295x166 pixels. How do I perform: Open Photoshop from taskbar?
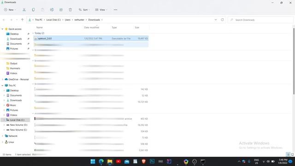[152, 161]
